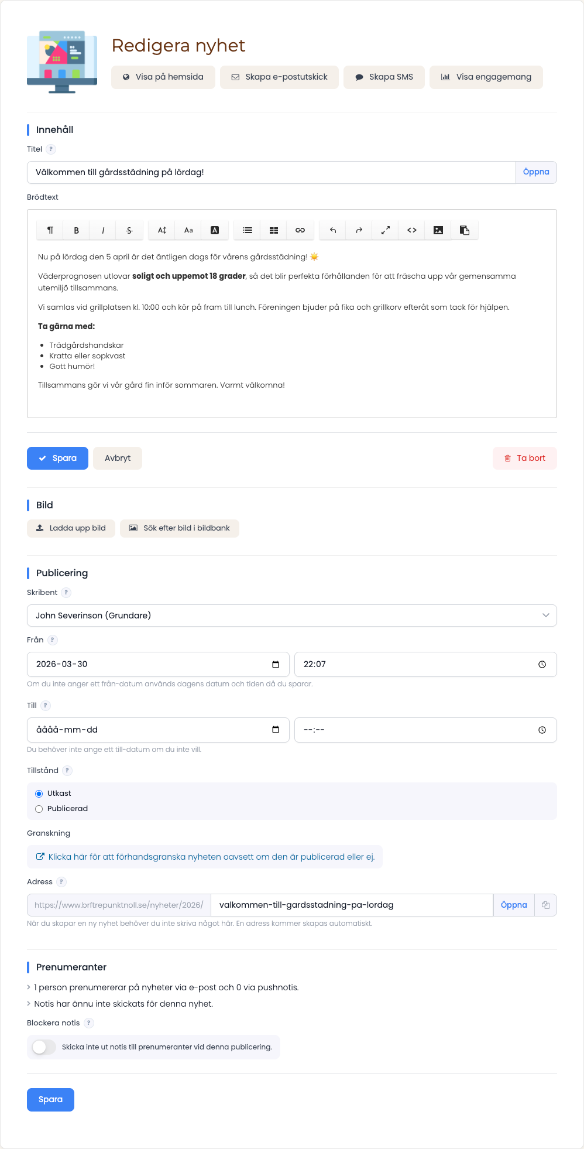Select the Utkast state

(x=39, y=794)
